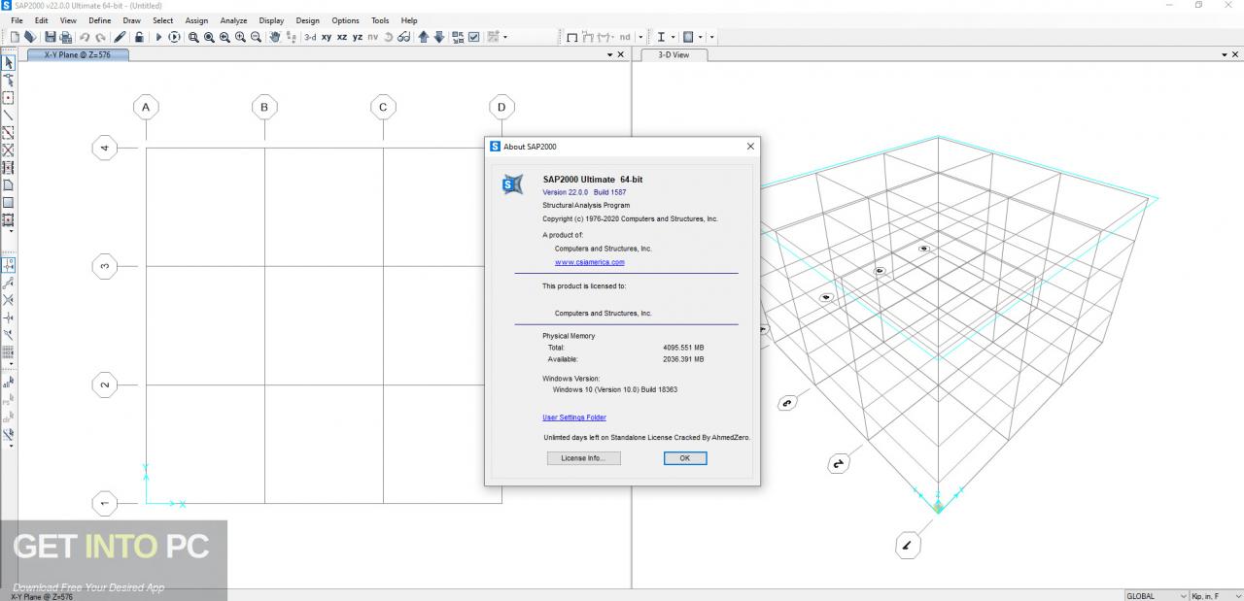
Task: Open dropdown arrow after the nd button
Action: [x=640, y=37]
